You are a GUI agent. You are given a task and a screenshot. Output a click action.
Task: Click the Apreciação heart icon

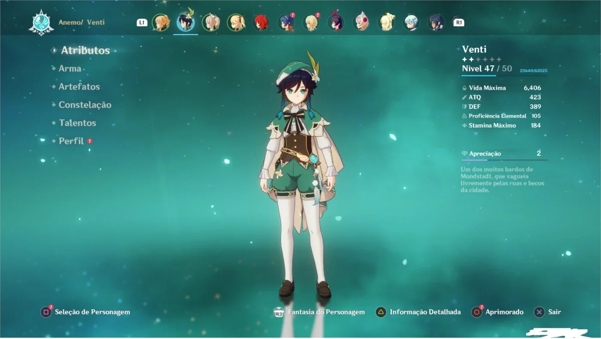pos(464,154)
